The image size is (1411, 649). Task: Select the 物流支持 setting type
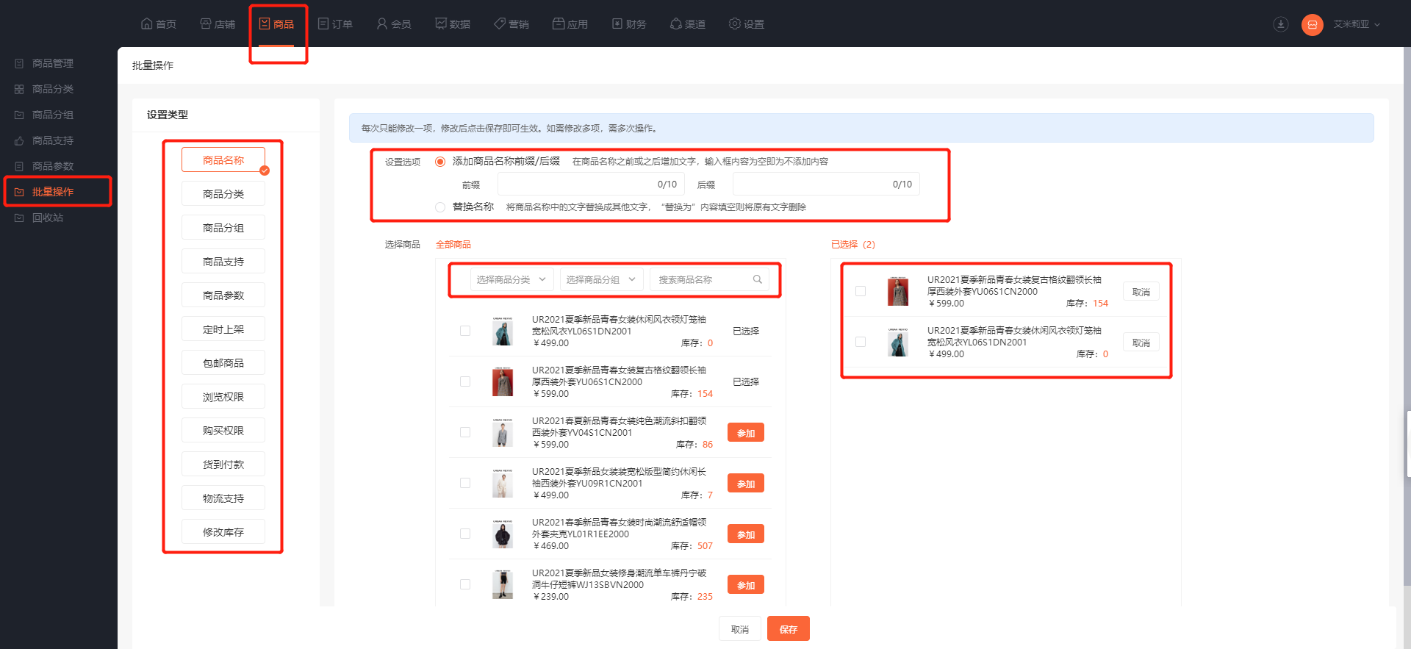(223, 498)
